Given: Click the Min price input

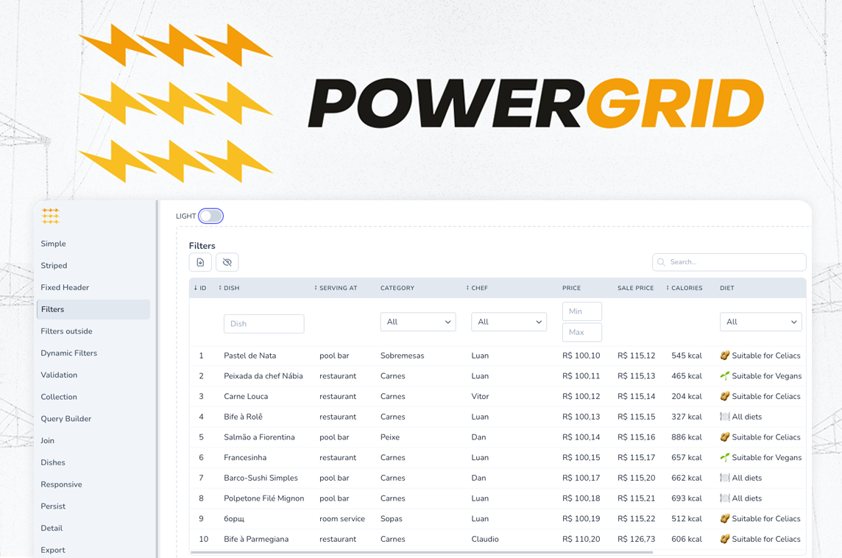Looking at the screenshot, I should [x=582, y=311].
